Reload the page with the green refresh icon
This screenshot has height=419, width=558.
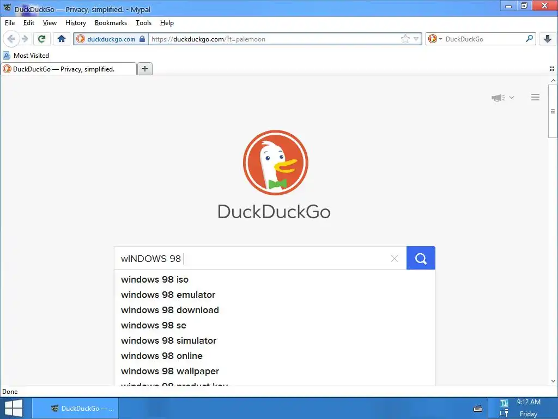41,39
